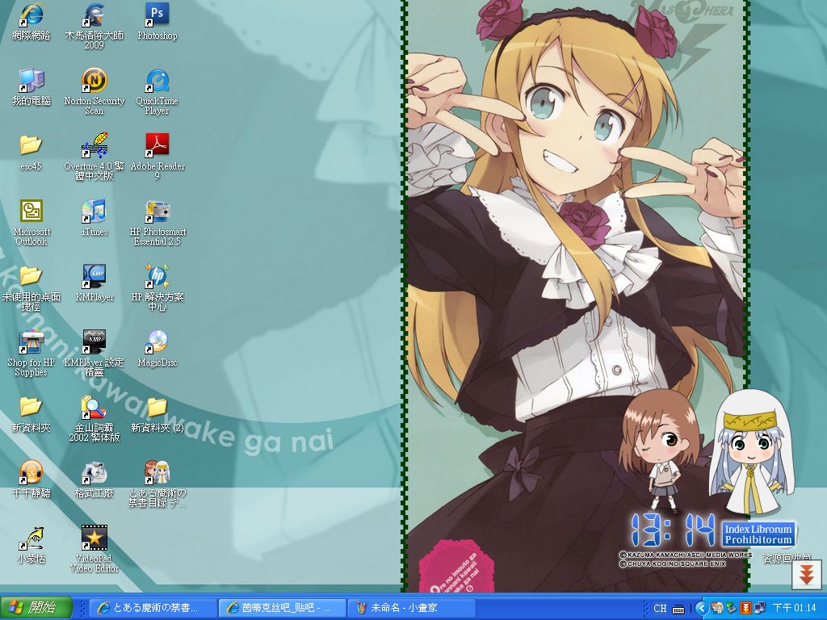This screenshot has height=620, width=827.
Task: Launch QuickTime Player shortcut
Action: pyautogui.click(x=157, y=92)
